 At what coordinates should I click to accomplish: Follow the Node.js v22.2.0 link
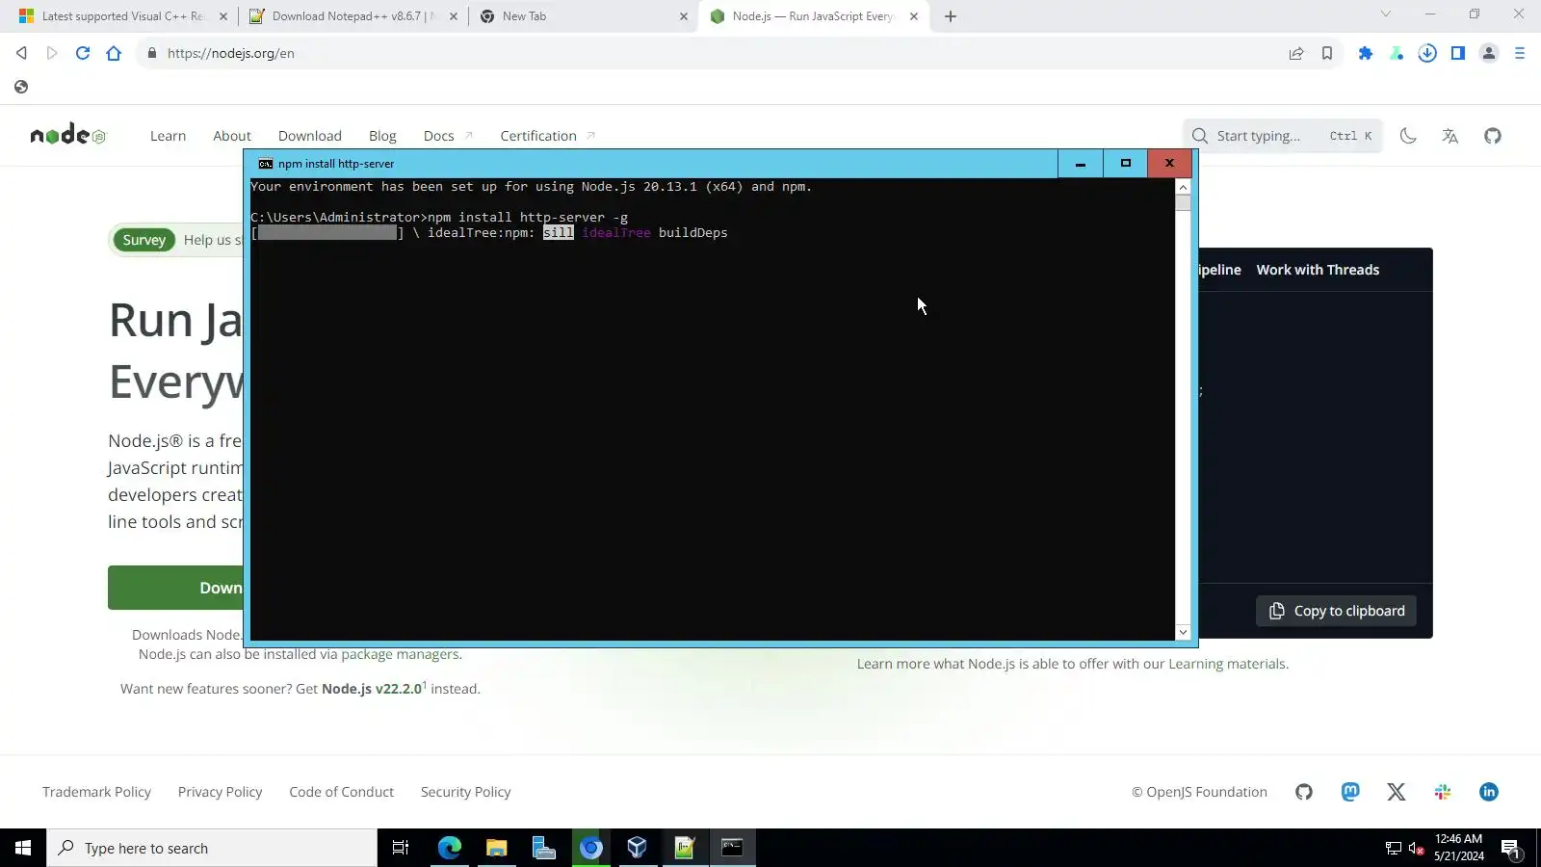click(x=372, y=689)
